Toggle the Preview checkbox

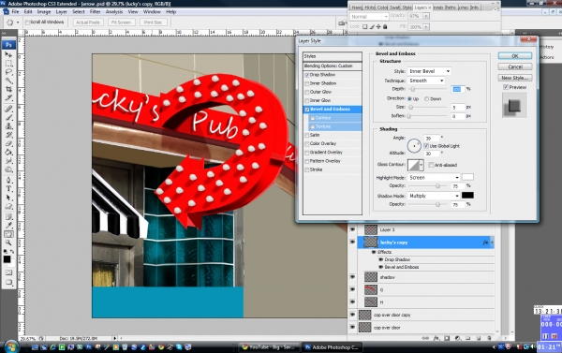tap(506, 87)
